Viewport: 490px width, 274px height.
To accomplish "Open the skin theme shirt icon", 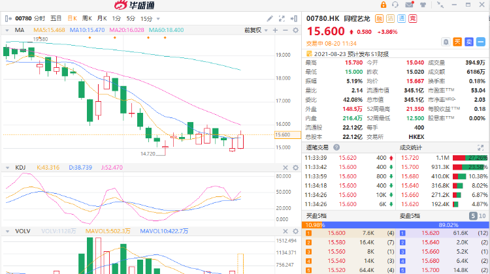I will [x=423, y=5].
